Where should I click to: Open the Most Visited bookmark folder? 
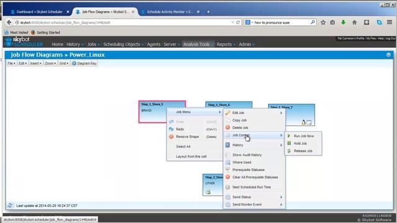[17, 32]
